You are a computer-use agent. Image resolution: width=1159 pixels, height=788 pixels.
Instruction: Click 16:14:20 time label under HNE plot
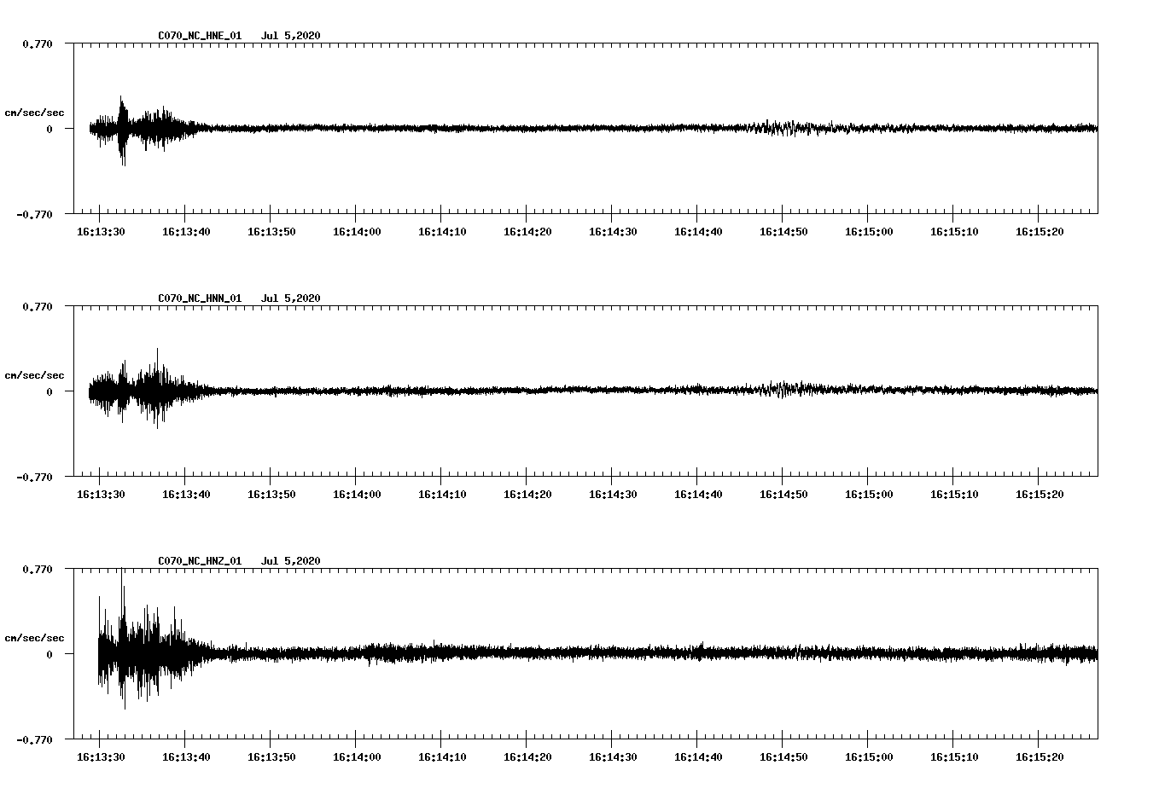pyautogui.click(x=527, y=231)
